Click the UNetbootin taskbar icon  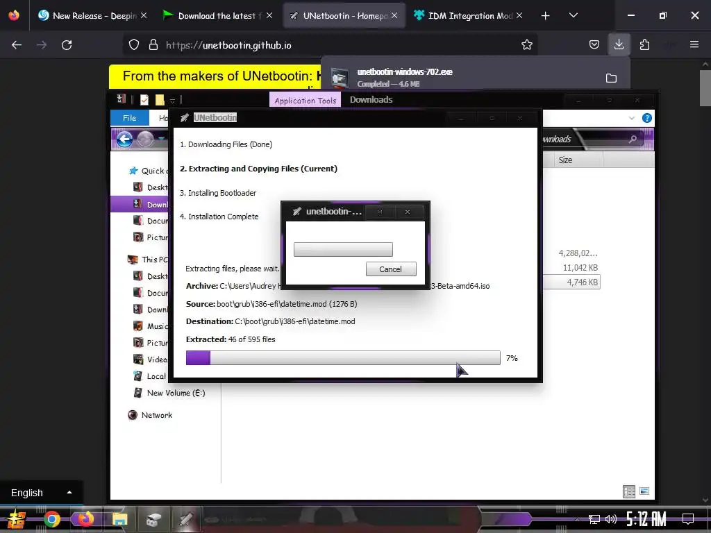(x=186, y=519)
